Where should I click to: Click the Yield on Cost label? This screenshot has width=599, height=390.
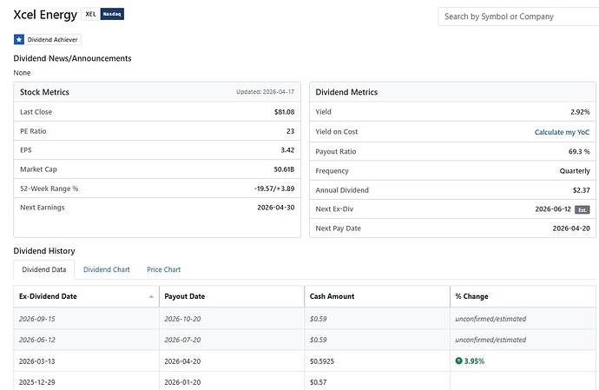click(x=337, y=132)
